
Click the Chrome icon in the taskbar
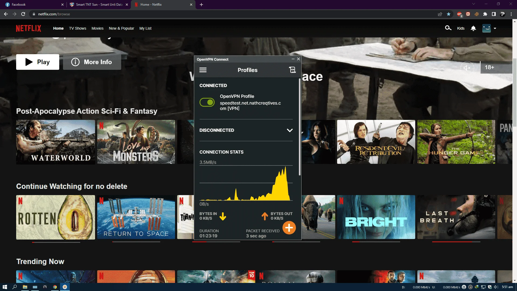coord(55,287)
